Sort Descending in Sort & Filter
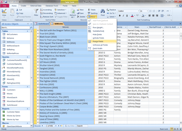Image resolution: width=182 pixels, height=131 pixels. point(47,13)
